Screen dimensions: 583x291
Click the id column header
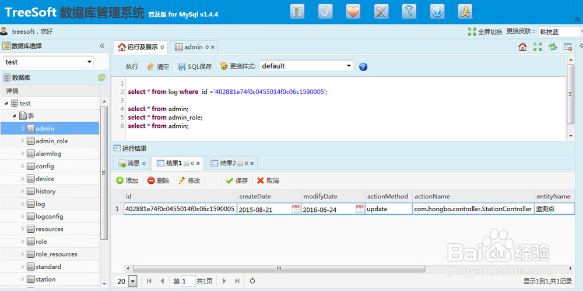click(x=180, y=196)
